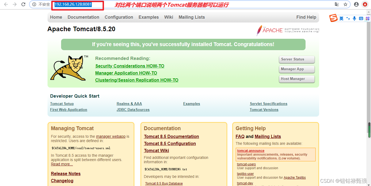Click the Host Manager button
Image resolution: width=371 pixels, height=186 pixels.
pyautogui.click(x=297, y=79)
